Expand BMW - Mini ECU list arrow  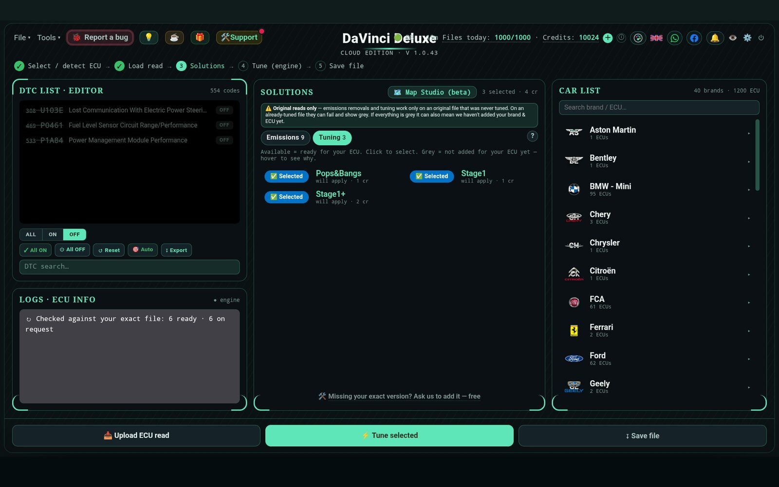[x=749, y=190]
